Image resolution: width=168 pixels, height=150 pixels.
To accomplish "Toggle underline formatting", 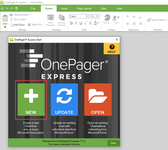I will 81,23.
